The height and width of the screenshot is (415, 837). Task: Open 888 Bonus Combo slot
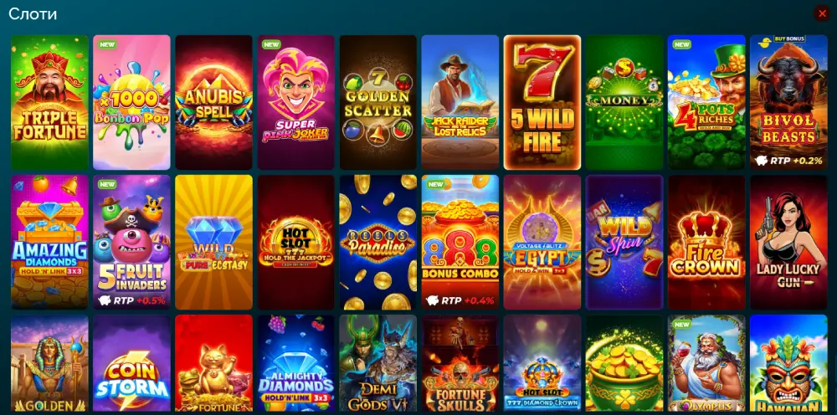[x=460, y=242]
